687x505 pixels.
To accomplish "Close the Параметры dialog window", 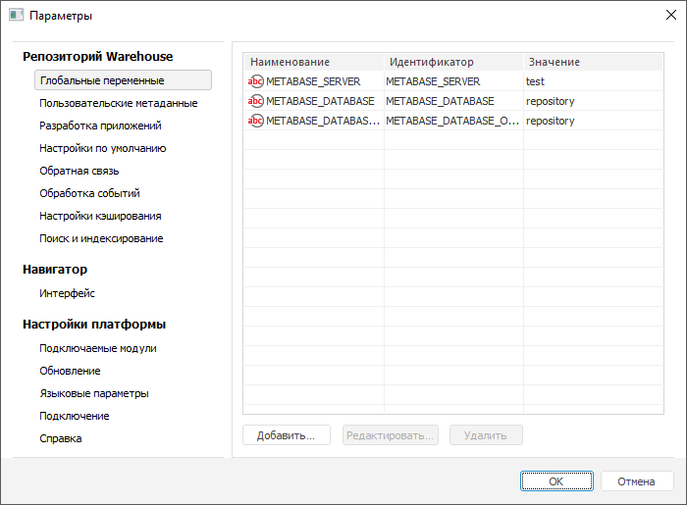I will (x=669, y=16).
